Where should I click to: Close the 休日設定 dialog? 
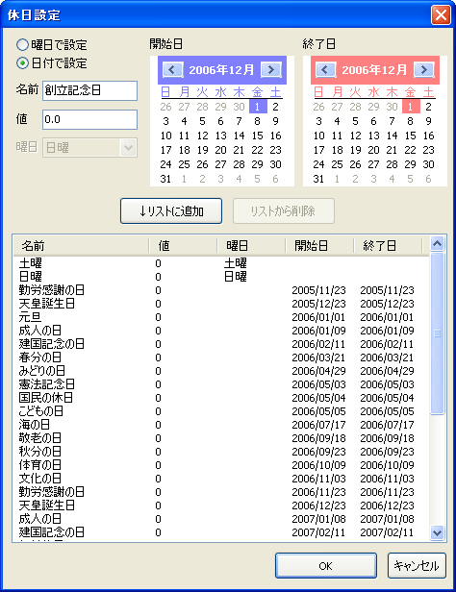pyautogui.click(x=441, y=15)
